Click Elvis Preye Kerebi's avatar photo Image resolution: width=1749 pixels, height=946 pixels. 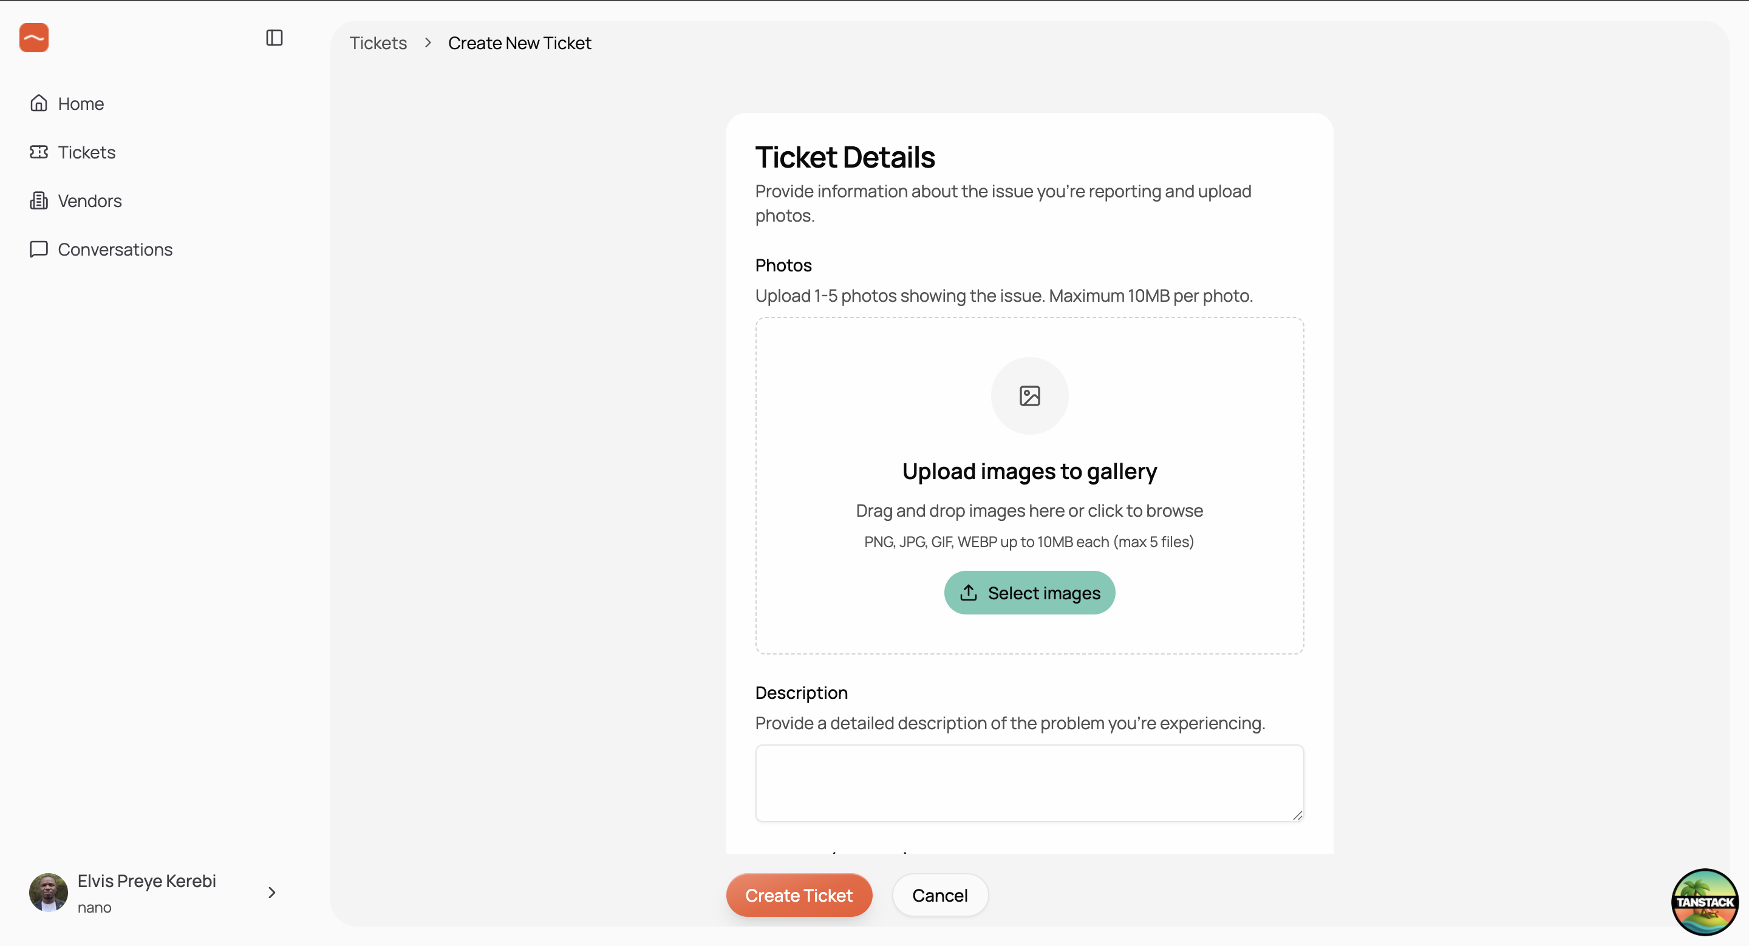coord(48,893)
